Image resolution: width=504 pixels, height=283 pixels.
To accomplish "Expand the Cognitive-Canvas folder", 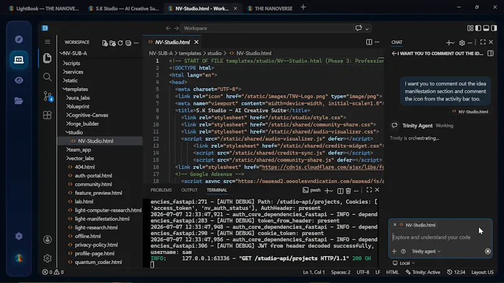I will click(x=87, y=115).
